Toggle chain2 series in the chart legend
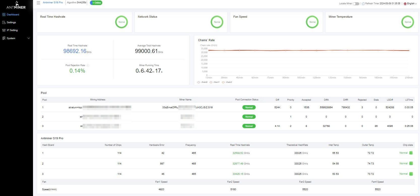Image resolution: width=420 pixels, height=196 pixels. coord(227,82)
